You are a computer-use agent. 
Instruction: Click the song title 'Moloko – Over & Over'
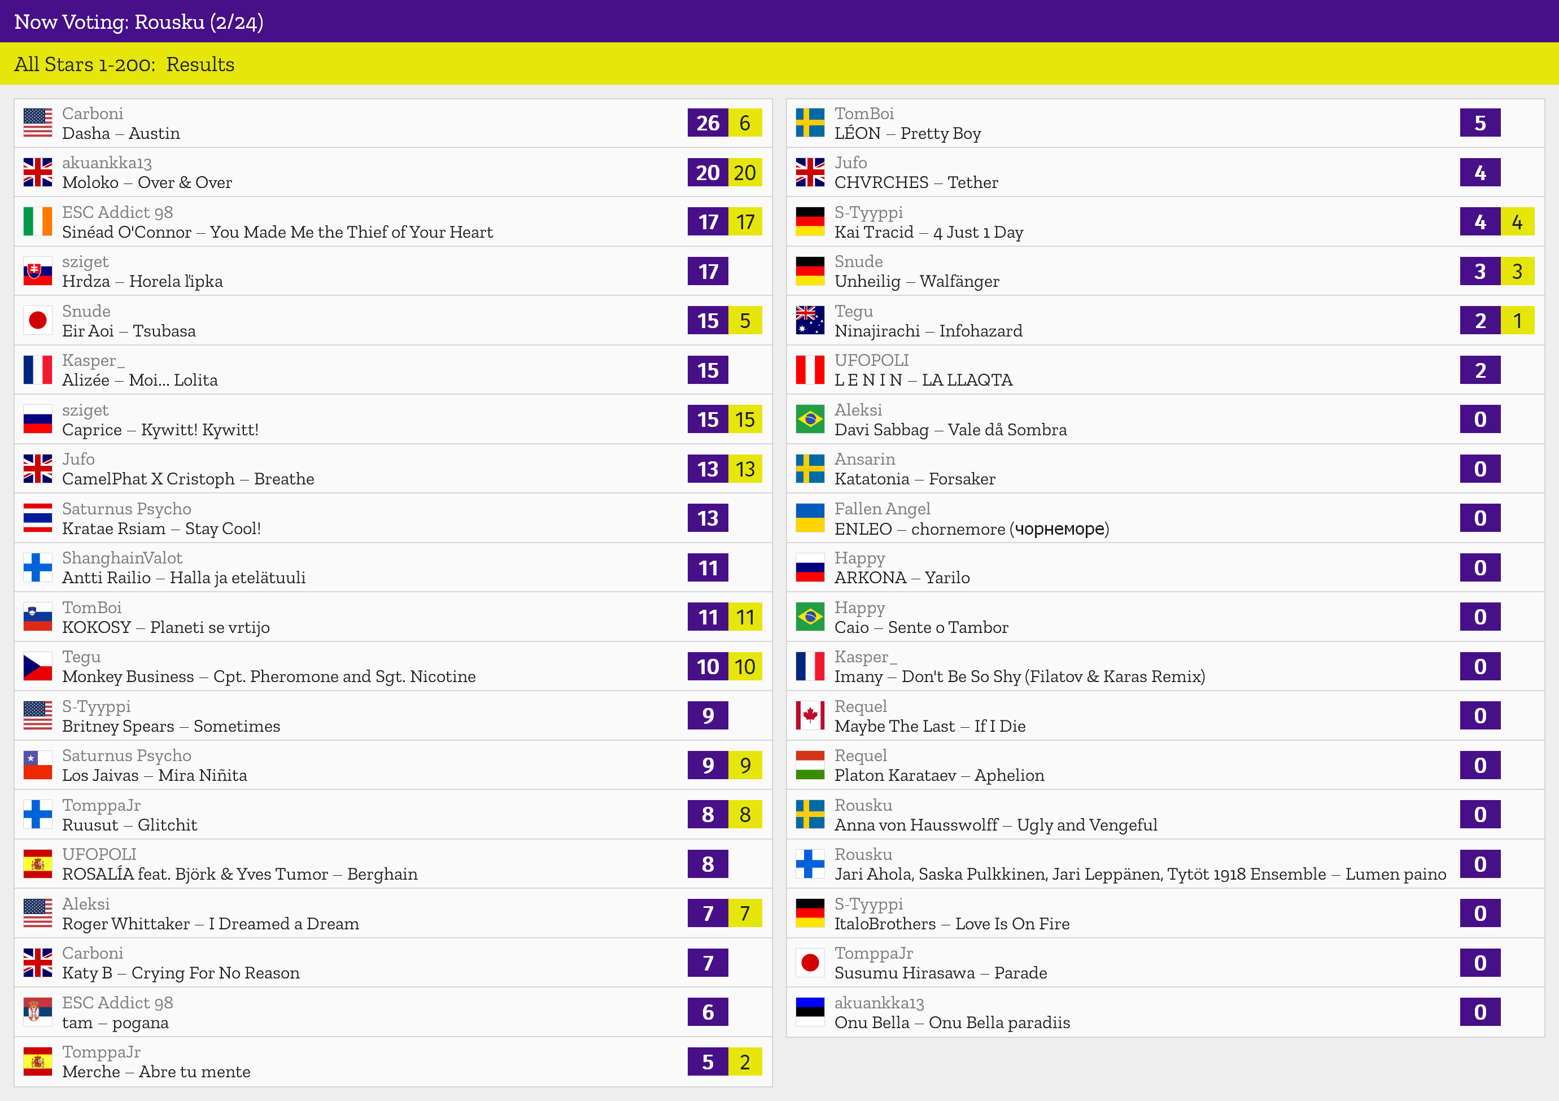click(x=147, y=182)
